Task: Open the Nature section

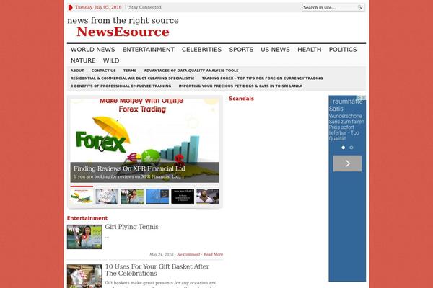Action: tap(83, 60)
